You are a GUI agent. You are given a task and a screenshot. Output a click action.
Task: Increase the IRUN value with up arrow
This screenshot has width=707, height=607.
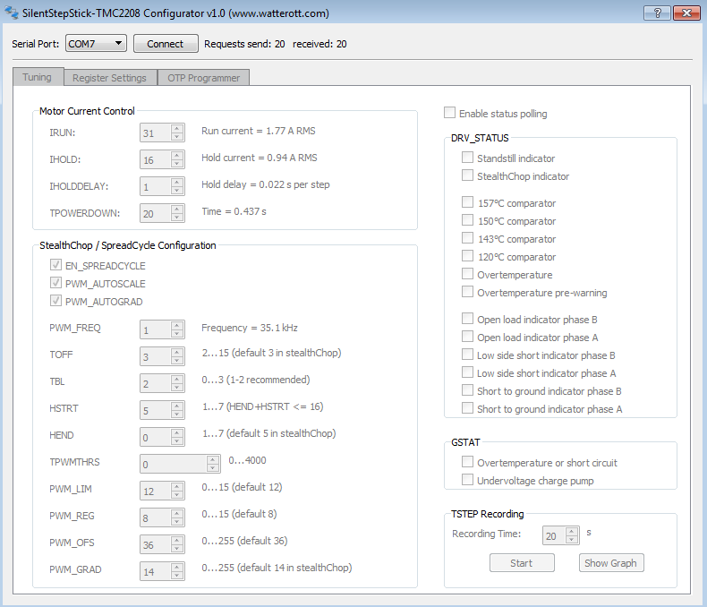coord(178,129)
